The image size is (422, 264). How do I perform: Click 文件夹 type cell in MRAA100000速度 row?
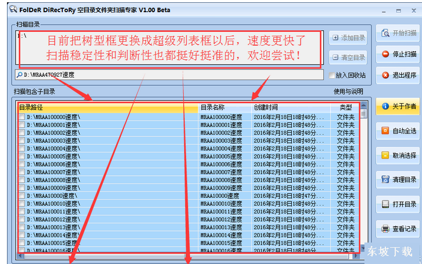point(346,117)
